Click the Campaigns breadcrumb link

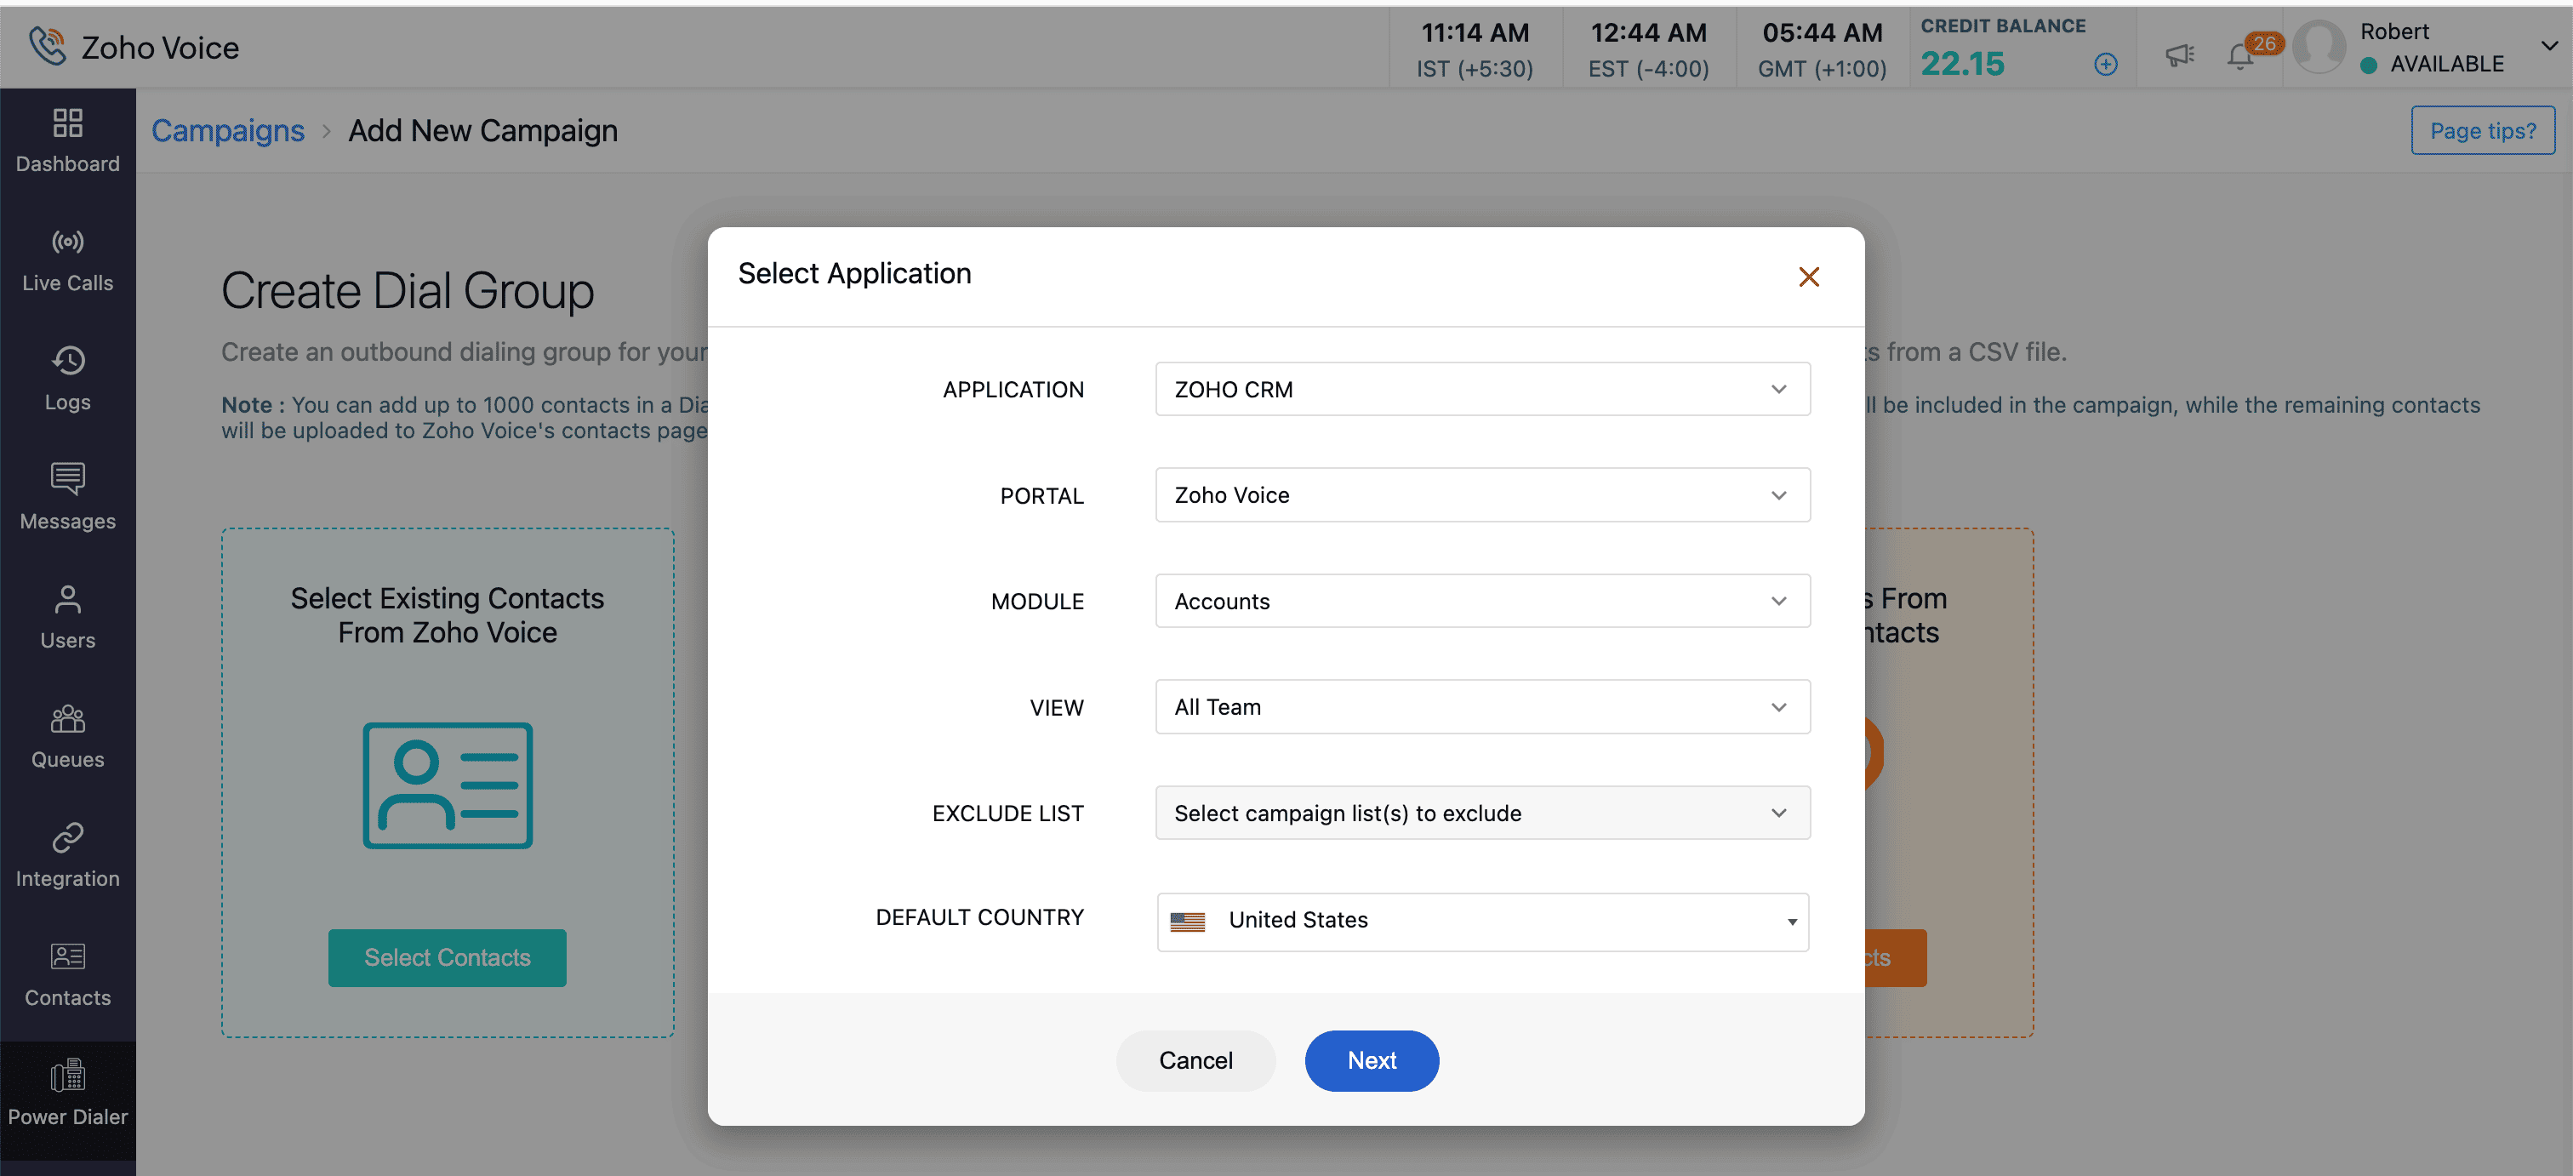(x=228, y=131)
